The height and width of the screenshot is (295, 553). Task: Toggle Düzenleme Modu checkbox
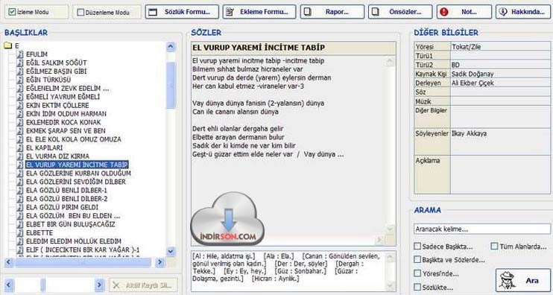(80, 13)
